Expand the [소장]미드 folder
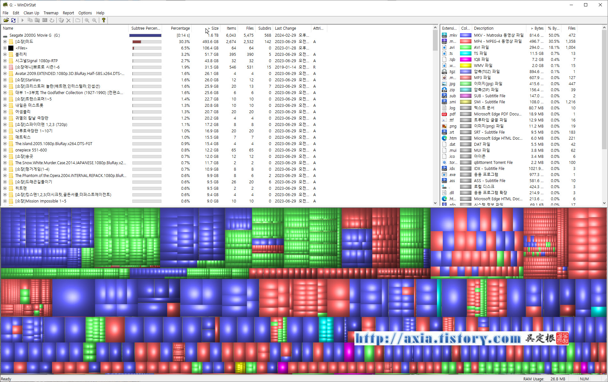This screenshot has height=382, width=608. (x=5, y=42)
